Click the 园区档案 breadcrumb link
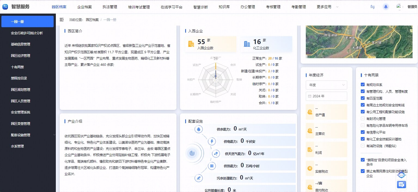Viewport: 418px width, 192px height. (x=92, y=20)
